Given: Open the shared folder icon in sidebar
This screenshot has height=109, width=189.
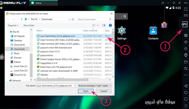Looking at the screenshot, I should tap(186, 62).
